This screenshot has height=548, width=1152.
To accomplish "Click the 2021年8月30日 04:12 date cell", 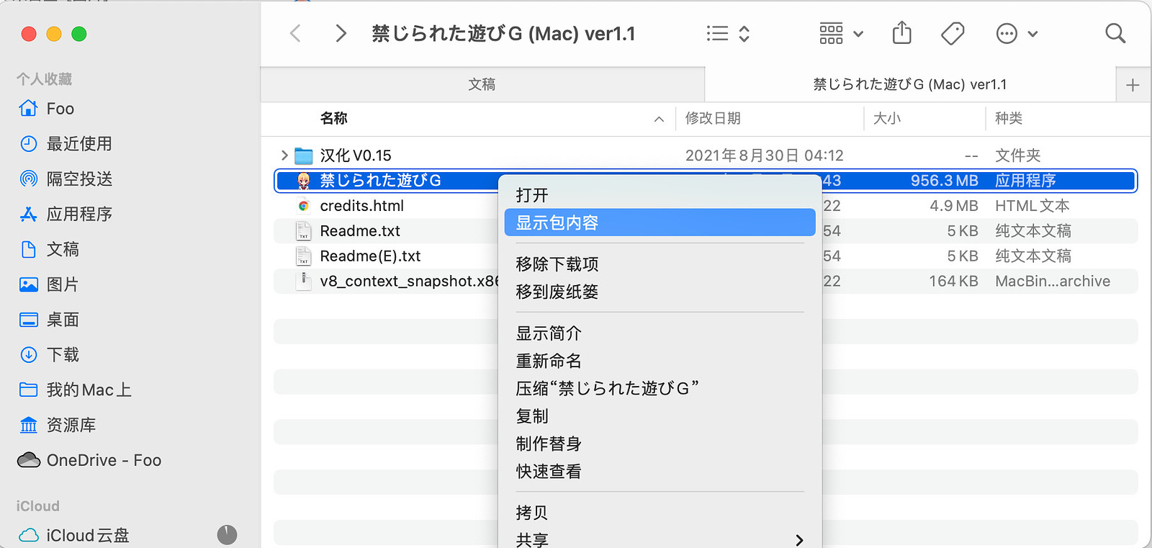I will (x=764, y=156).
